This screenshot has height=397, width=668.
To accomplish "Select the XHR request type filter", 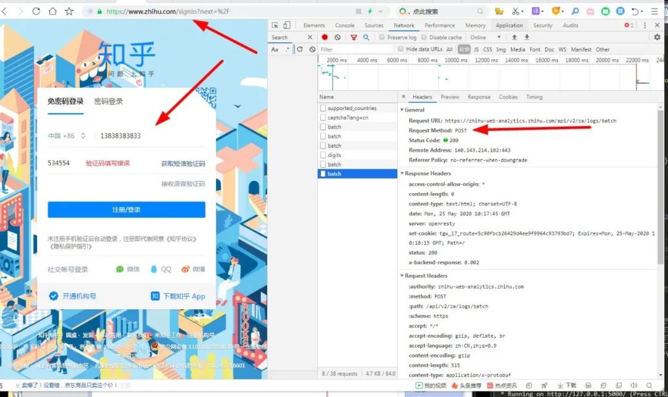I will 464,49.
